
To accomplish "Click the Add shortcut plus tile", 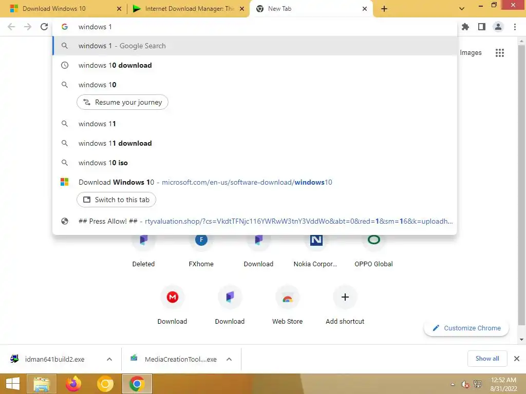I will (x=345, y=305).
